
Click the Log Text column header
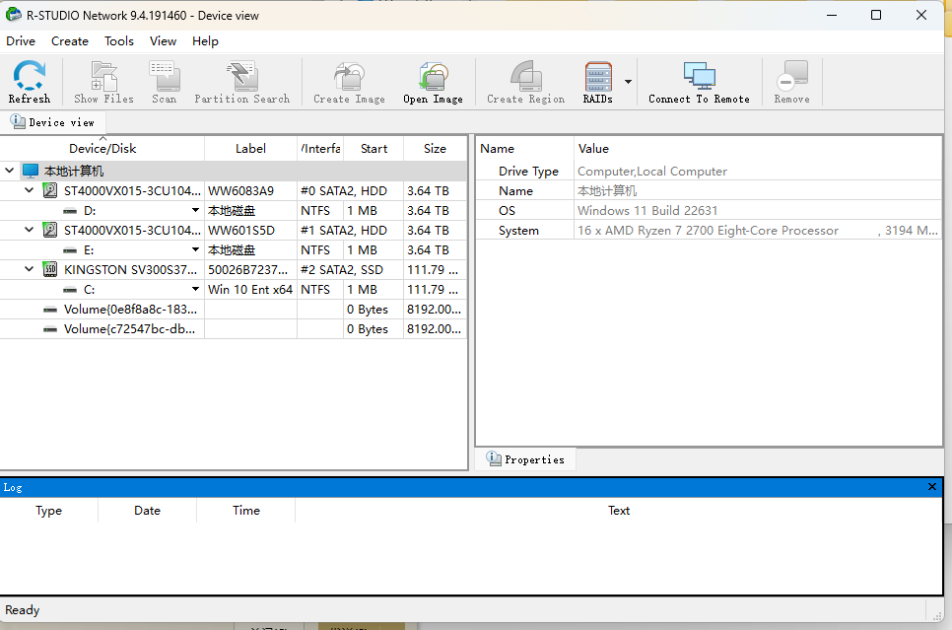pyautogui.click(x=619, y=511)
